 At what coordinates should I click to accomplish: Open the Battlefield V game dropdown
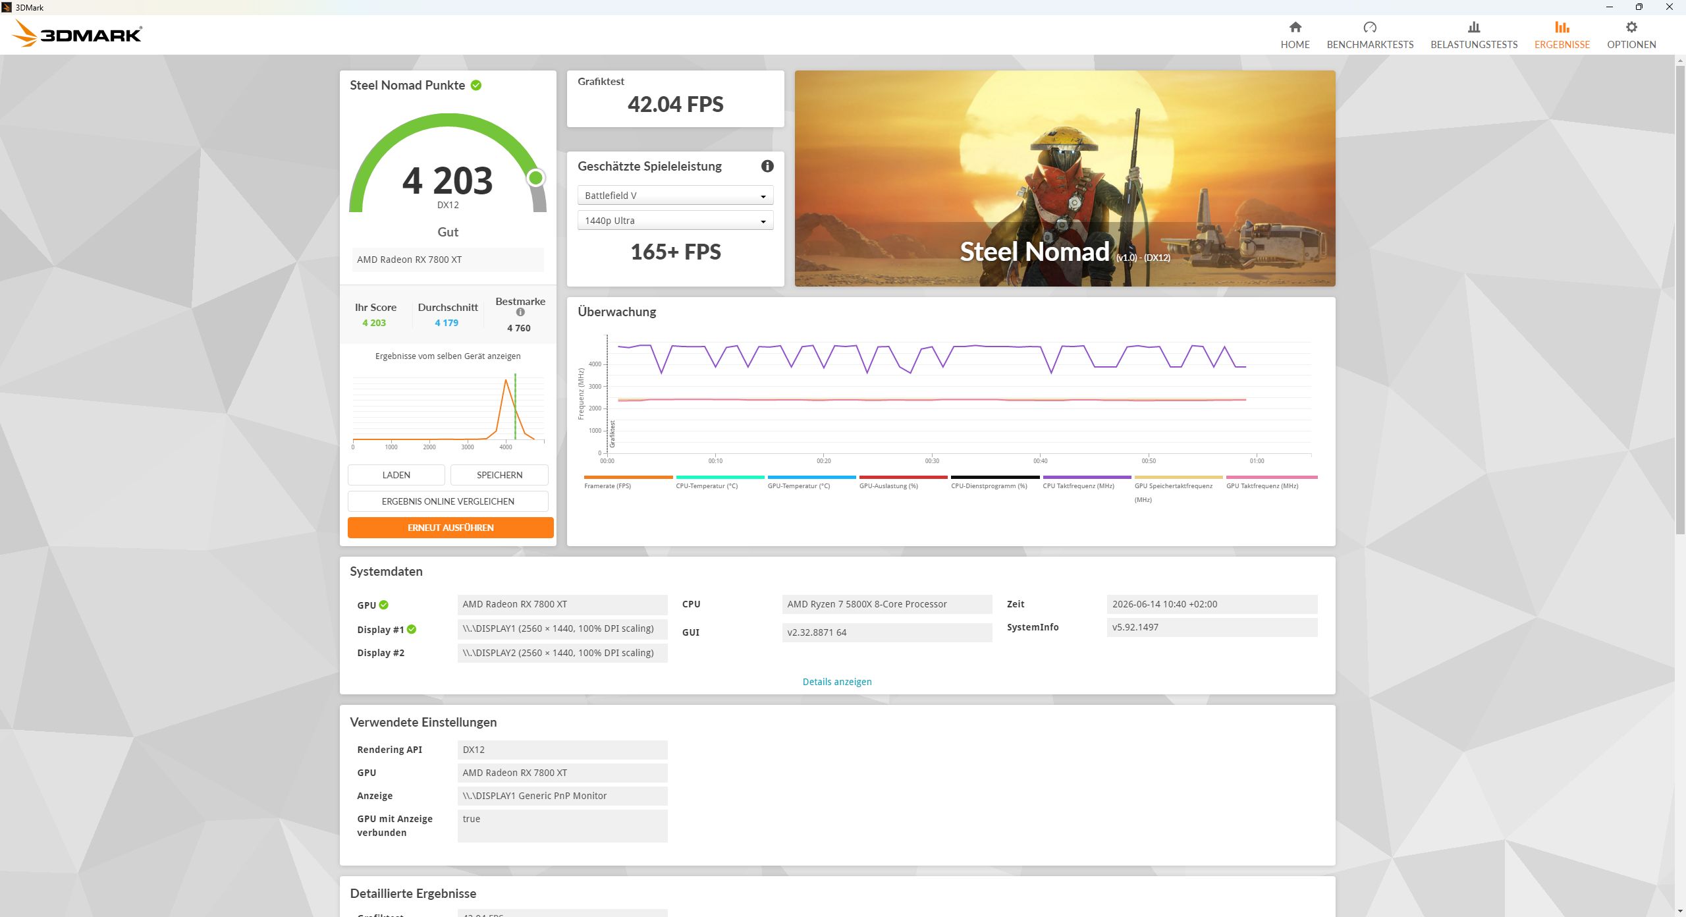point(675,196)
